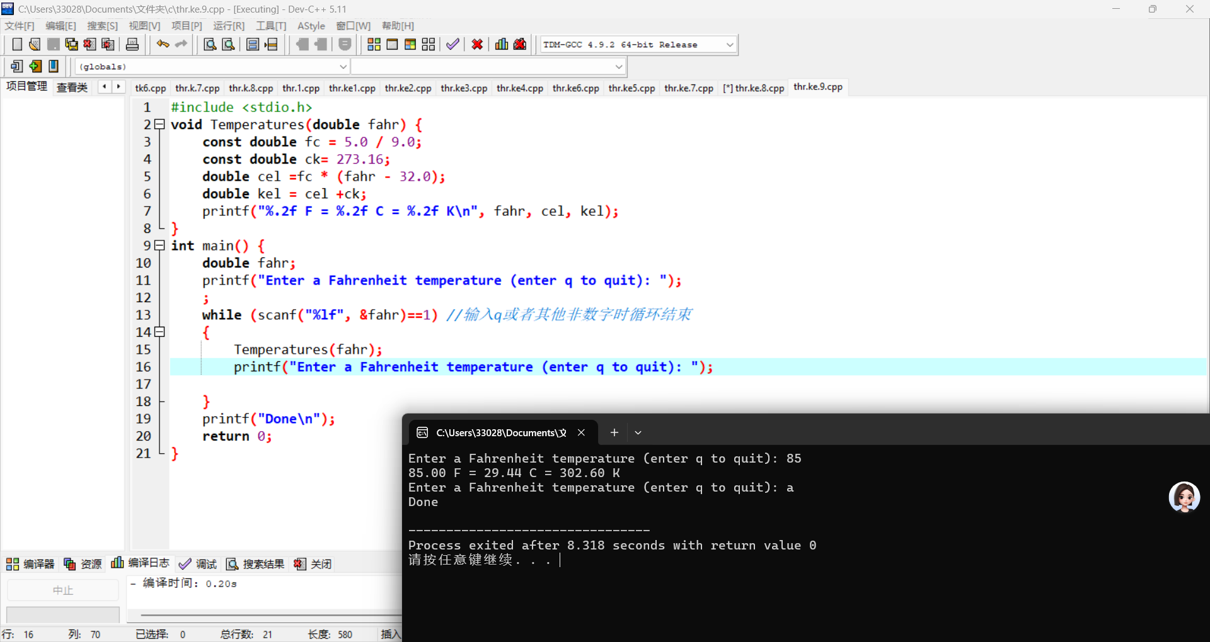Collapse the main function fold at line 9
This screenshot has width=1210, height=642.
click(x=159, y=245)
